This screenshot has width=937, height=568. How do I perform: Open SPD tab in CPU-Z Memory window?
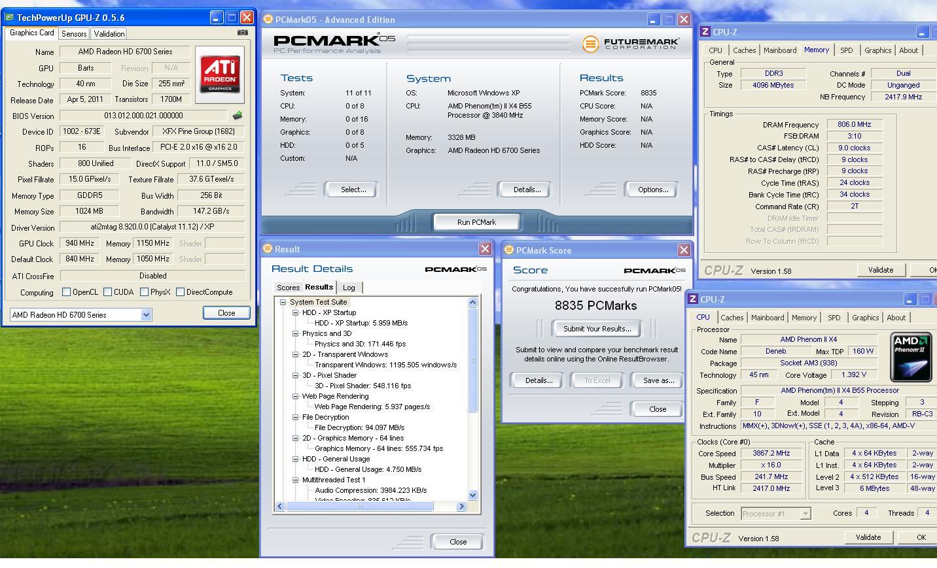pyautogui.click(x=846, y=50)
